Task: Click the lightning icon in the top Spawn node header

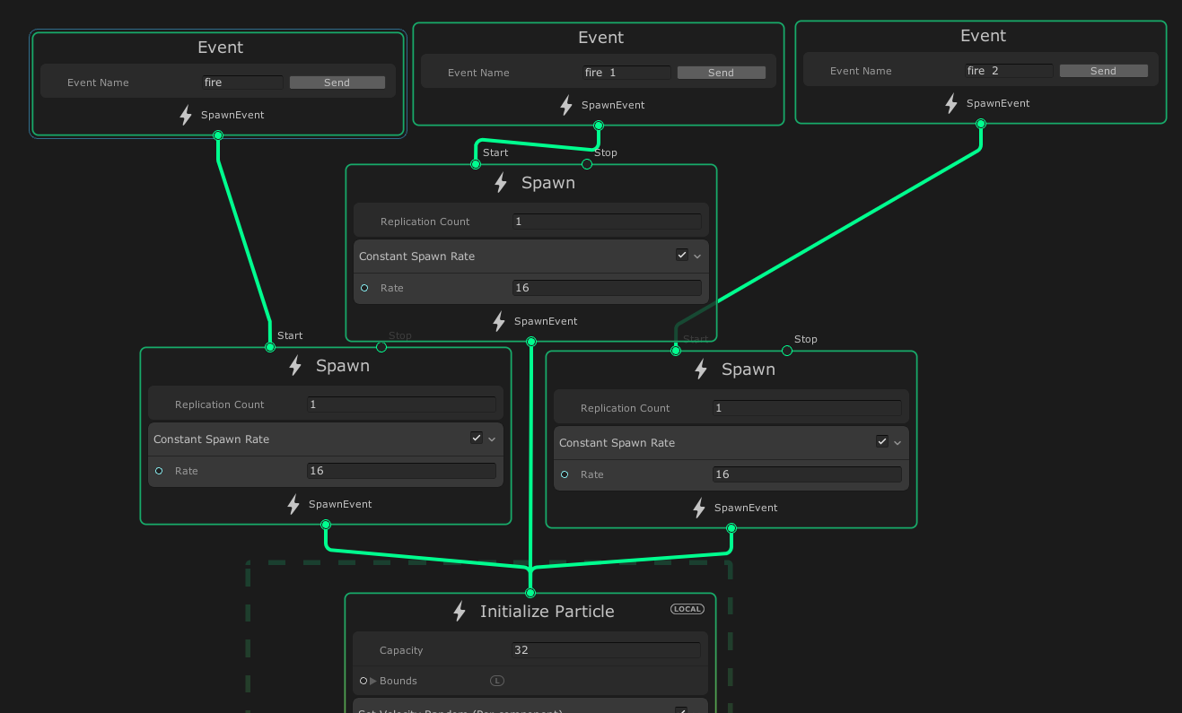Action: 500,182
